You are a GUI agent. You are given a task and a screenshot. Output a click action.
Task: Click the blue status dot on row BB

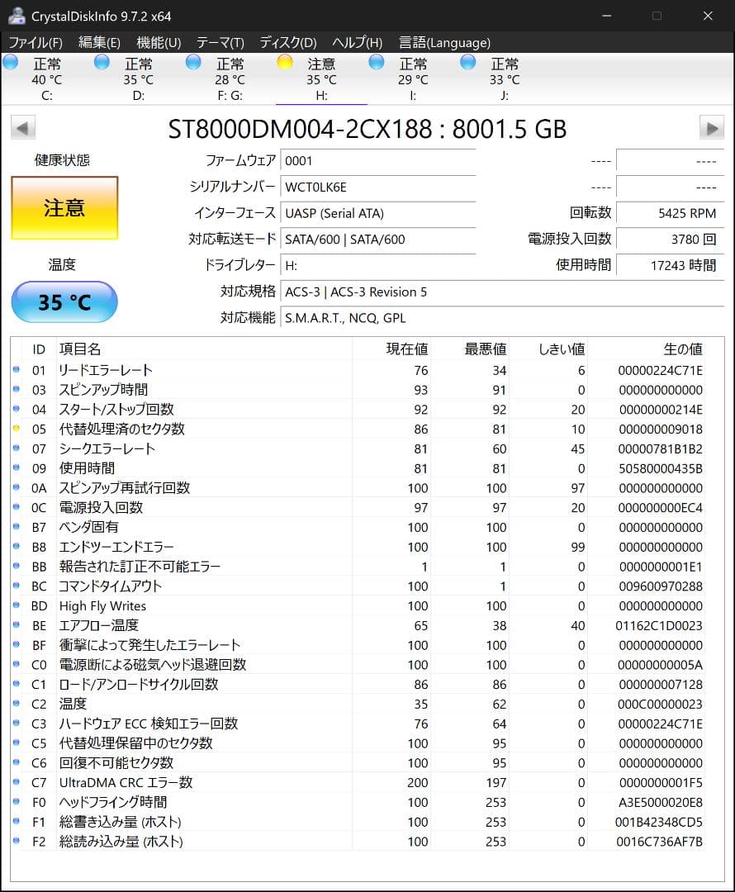[x=17, y=566]
